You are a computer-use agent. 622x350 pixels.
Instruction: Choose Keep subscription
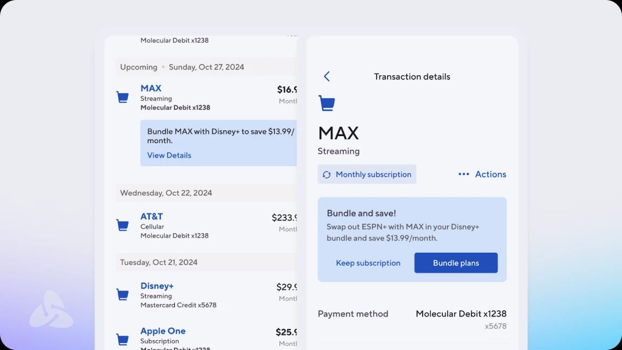click(x=368, y=262)
